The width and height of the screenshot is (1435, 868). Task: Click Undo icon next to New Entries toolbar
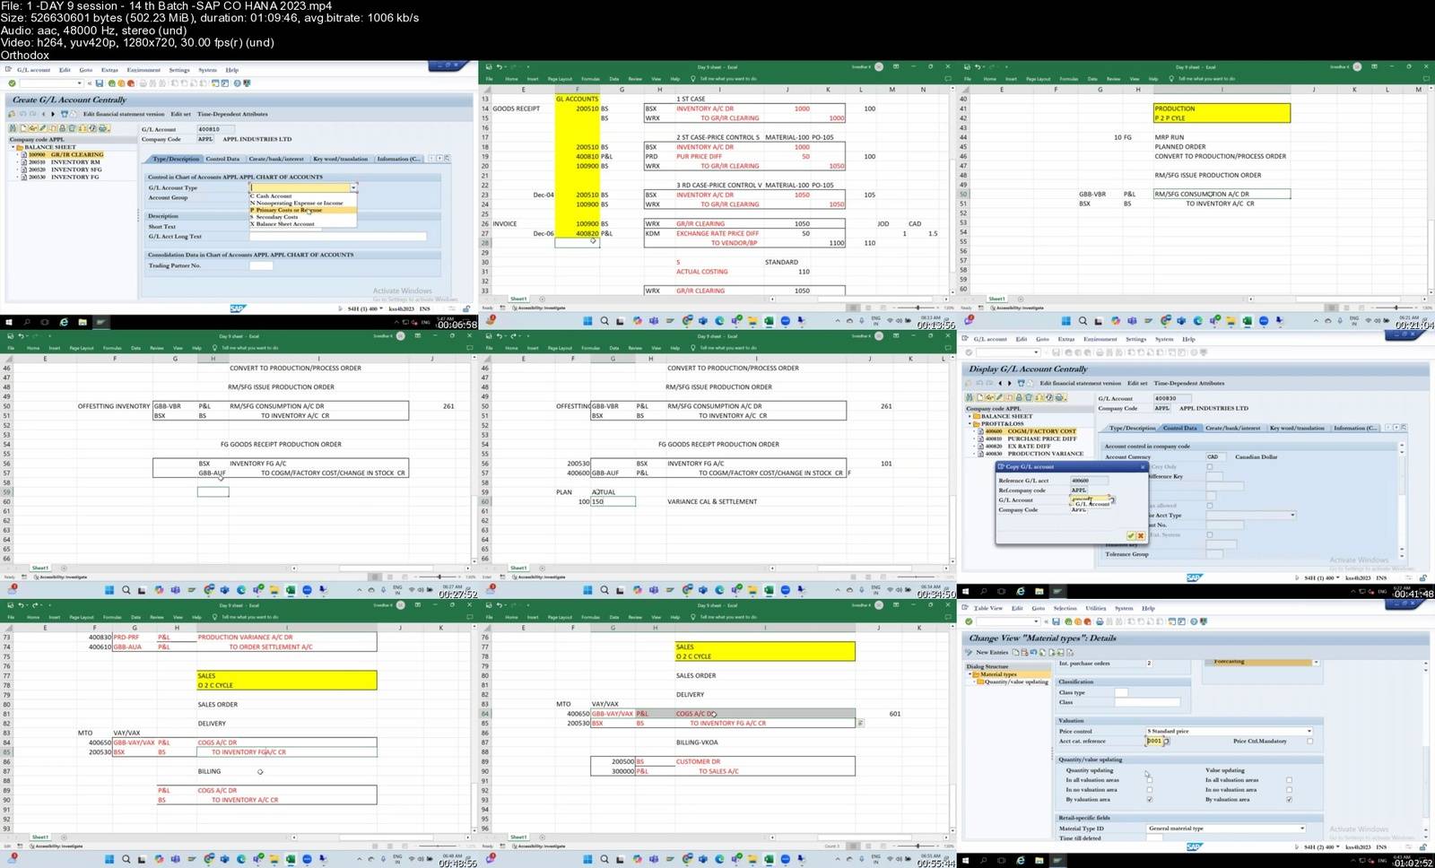point(1033,653)
